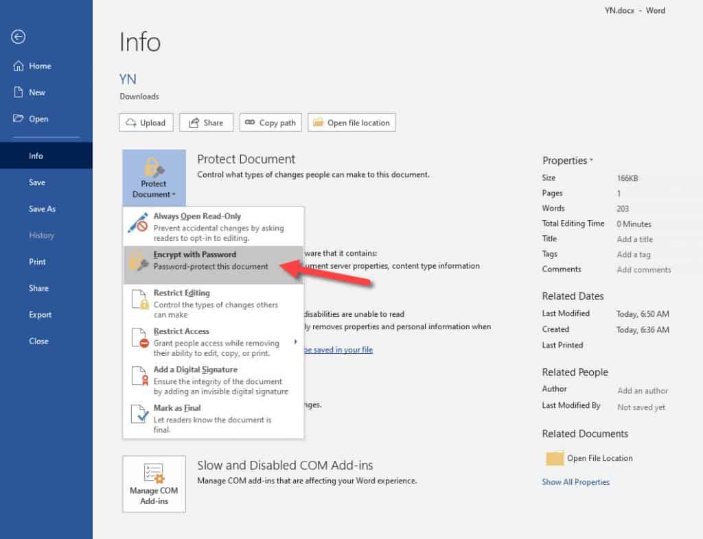Click the Protect Document shield icon
703x539 pixels.
pos(154,167)
